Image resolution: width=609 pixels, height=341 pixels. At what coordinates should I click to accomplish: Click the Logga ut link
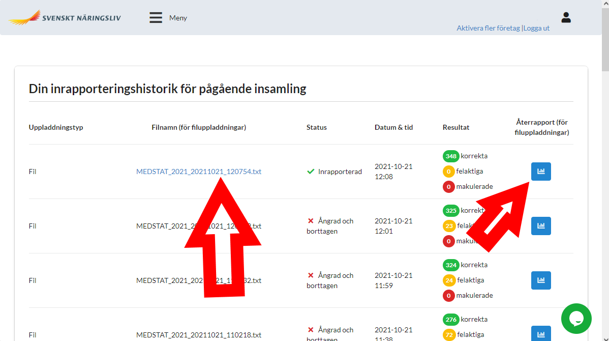tap(536, 29)
